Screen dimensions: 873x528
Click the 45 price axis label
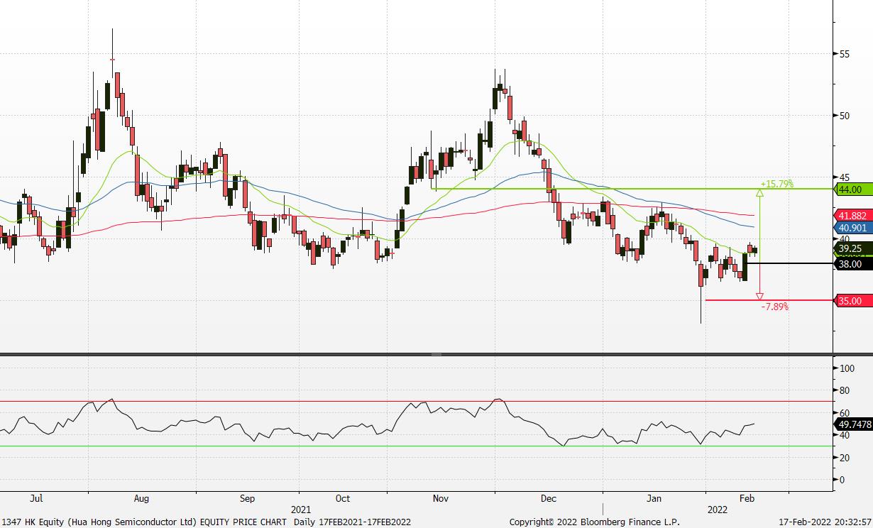tap(845, 177)
